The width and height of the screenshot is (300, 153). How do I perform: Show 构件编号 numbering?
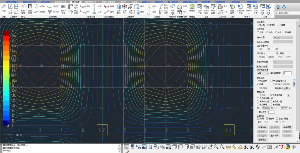pos(23,9)
